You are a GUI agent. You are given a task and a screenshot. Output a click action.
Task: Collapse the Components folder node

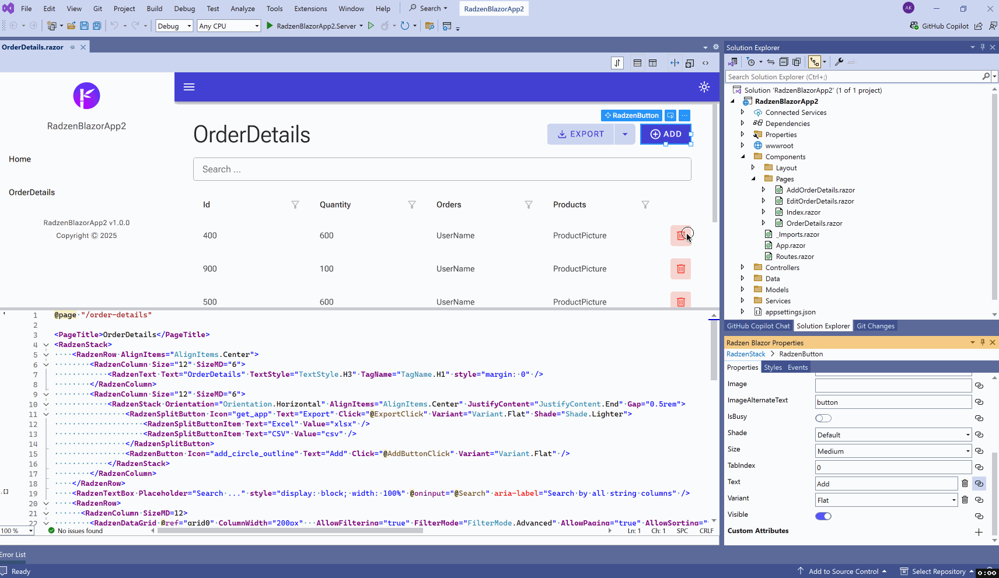click(x=742, y=156)
